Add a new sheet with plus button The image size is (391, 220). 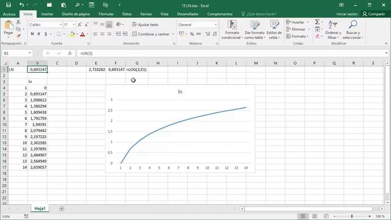coord(62,208)
